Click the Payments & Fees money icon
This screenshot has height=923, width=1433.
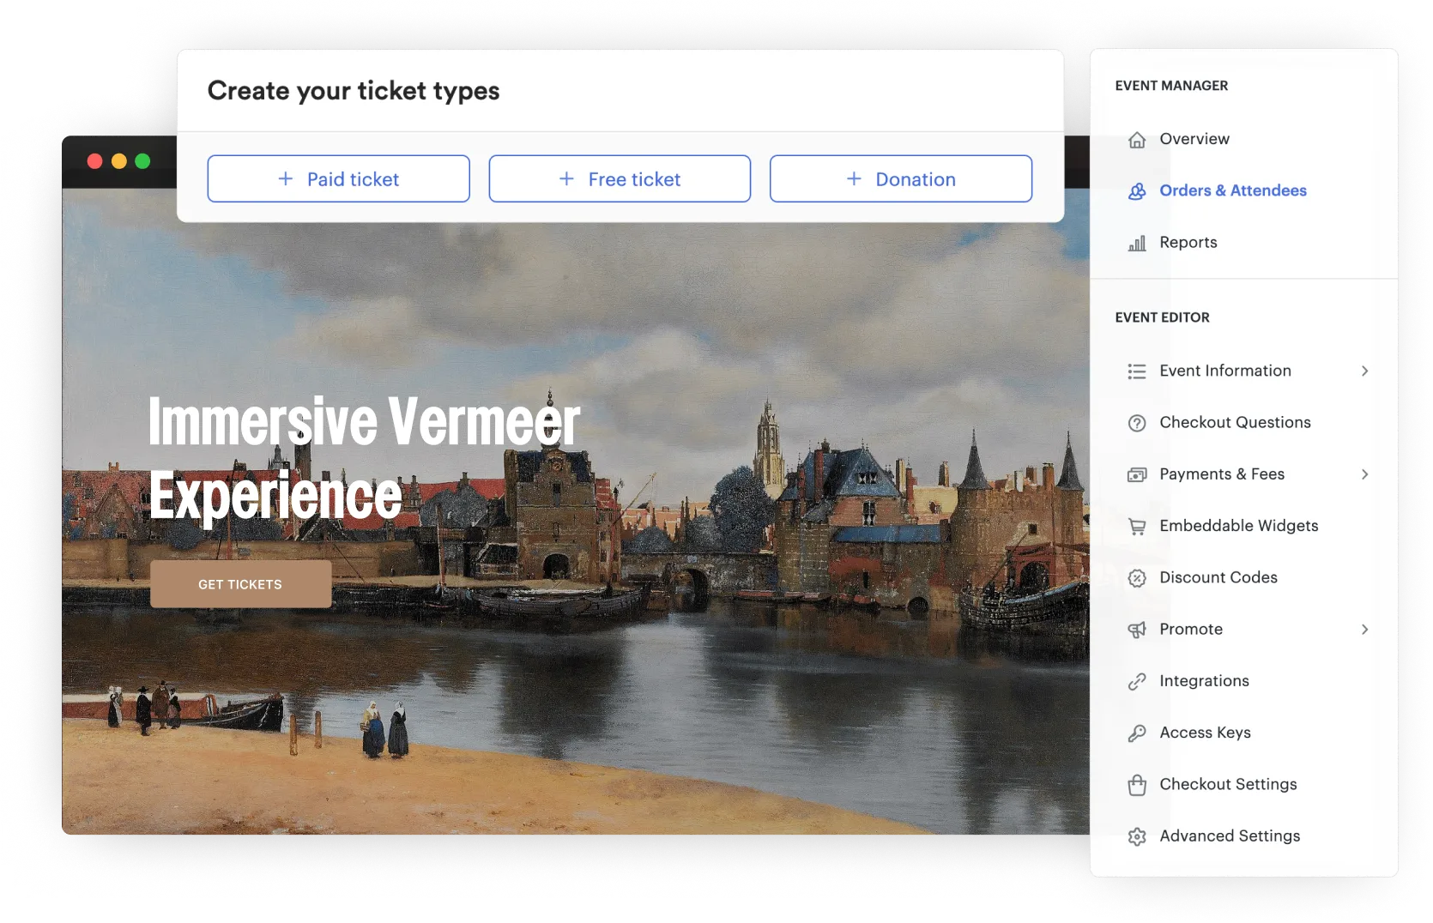(x=1137, y=475)
